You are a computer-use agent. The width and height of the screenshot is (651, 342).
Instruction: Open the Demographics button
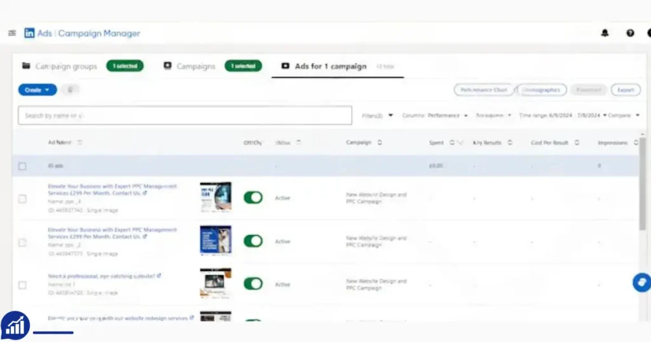pyautogui.click(x=542, y=90)
